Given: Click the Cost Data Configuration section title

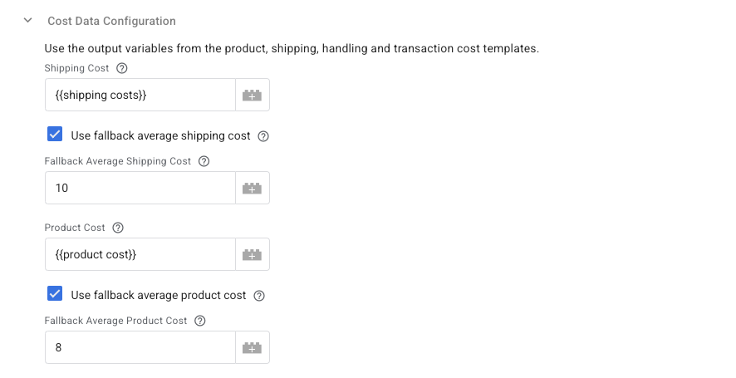Looking at the screenshot, I should (111, 21).
